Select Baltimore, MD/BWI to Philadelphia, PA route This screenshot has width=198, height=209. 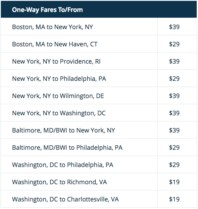coord(67,148)
